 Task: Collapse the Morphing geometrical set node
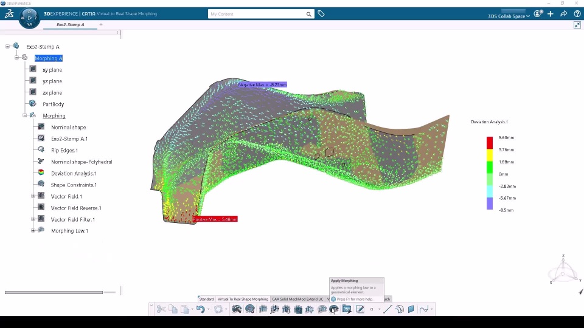coord(24,115)
